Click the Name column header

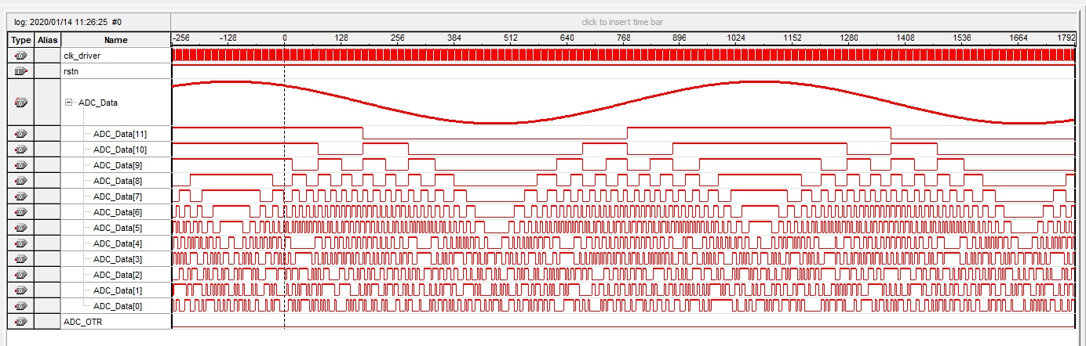pos(115,39)
